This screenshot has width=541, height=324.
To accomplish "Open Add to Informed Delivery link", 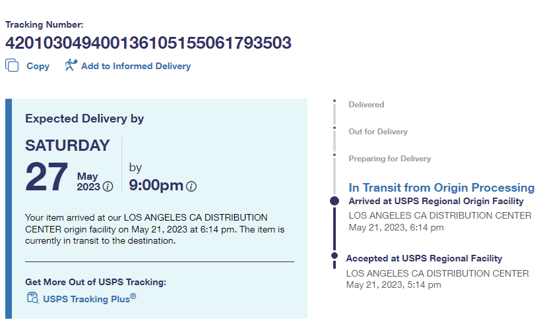I will pyautogui.click(x=135, y=66).
